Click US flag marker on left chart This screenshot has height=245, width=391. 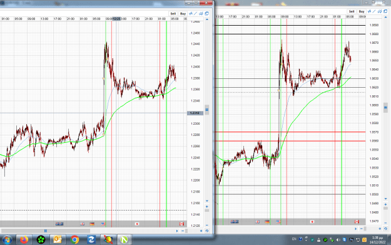coord(103,224)
